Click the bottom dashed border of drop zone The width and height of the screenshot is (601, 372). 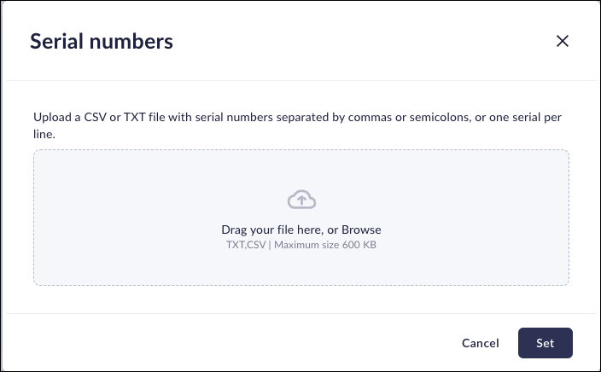click(301, 285)
